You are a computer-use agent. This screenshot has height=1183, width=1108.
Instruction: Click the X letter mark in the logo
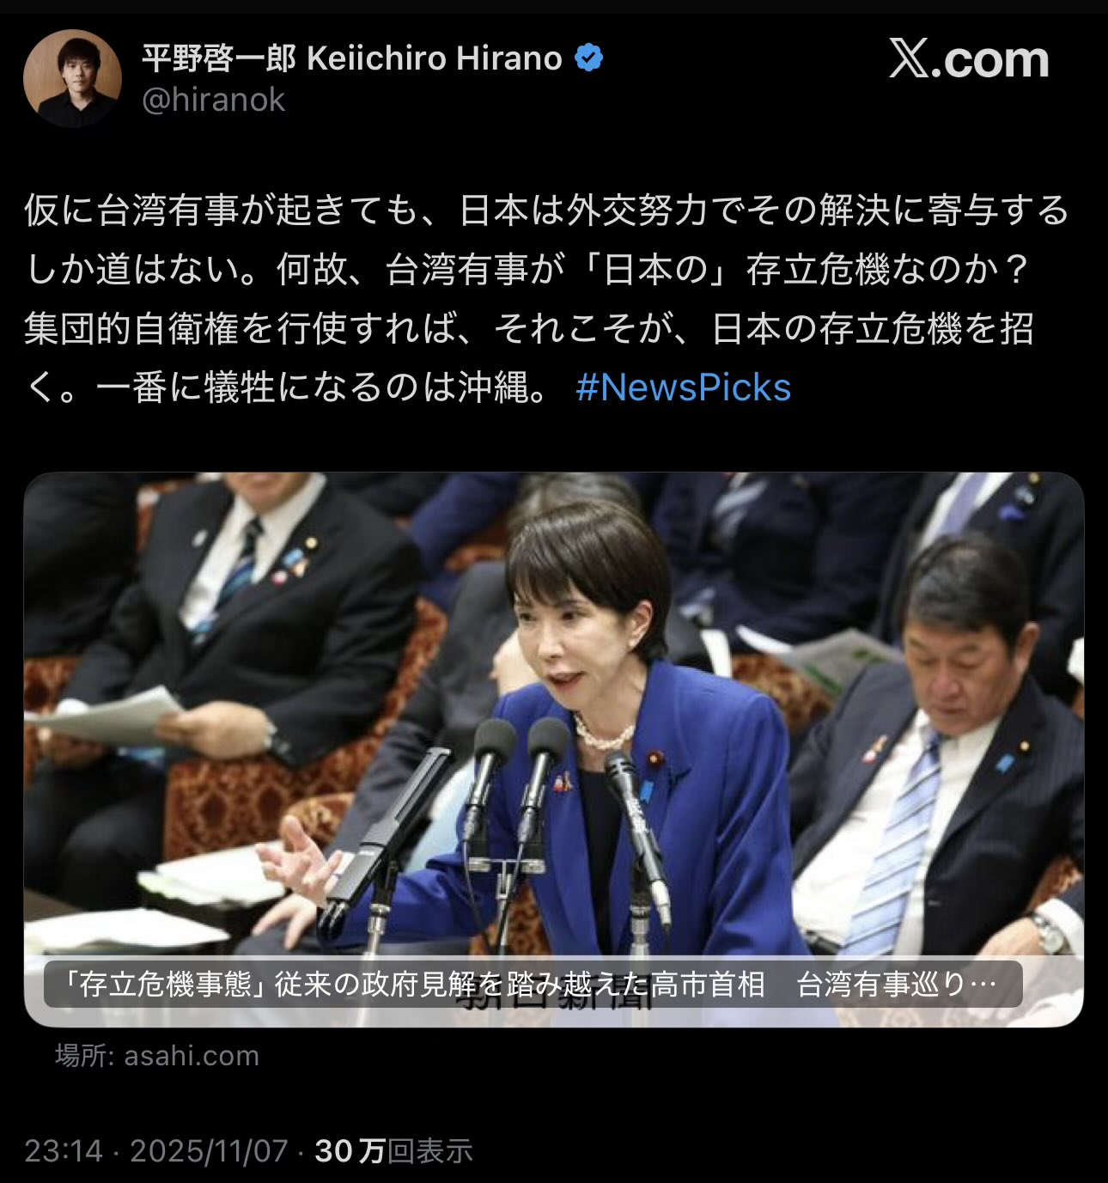pyautogui.click(x=910, y=59)
